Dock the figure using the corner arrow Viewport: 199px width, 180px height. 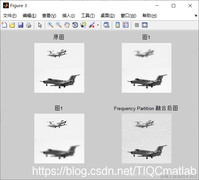coord(196,16)
